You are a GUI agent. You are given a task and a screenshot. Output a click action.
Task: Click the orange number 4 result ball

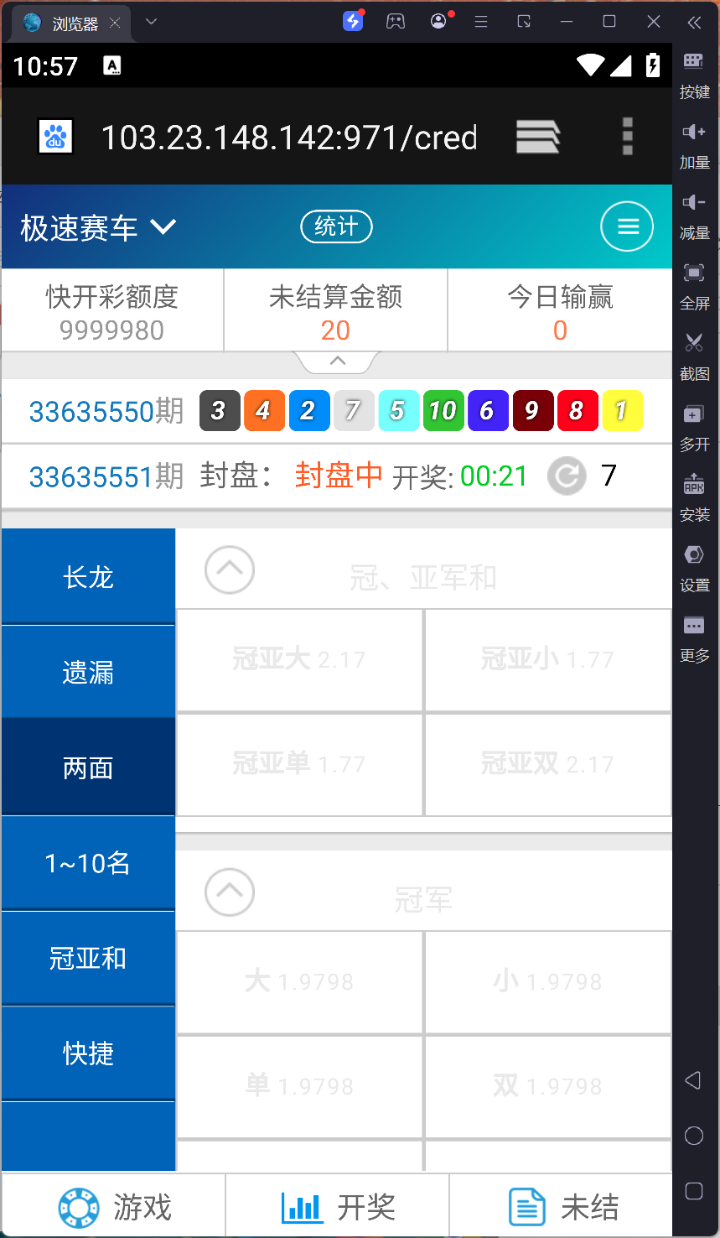point(264,411)
